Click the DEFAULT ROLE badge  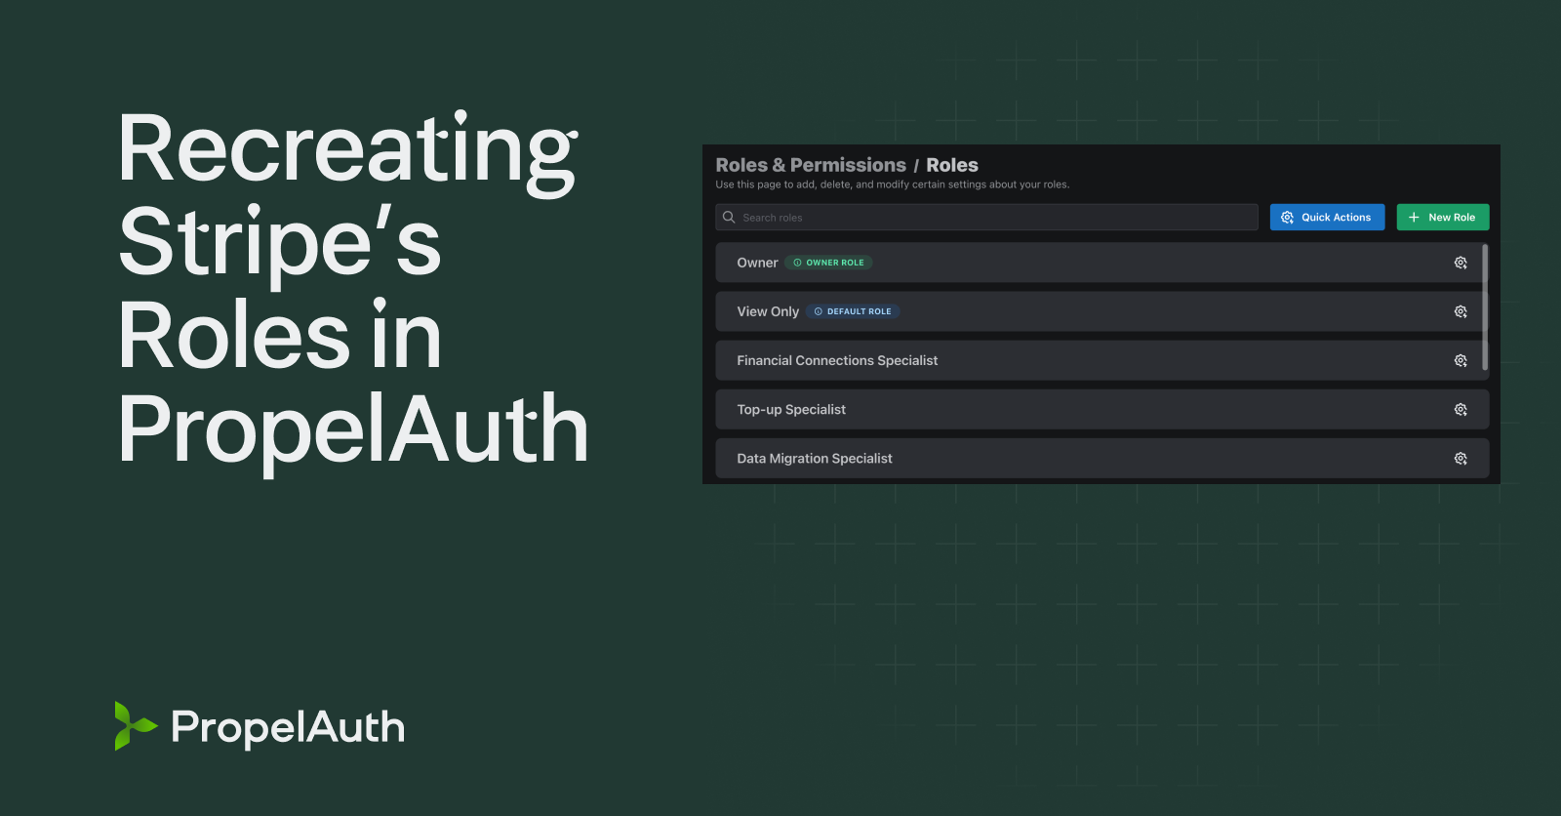tap(853, 311)
